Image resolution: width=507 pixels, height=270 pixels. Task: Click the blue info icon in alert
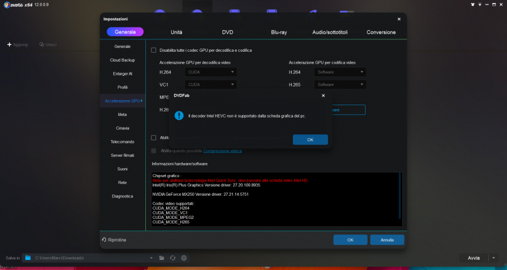(x=179, y=116)
